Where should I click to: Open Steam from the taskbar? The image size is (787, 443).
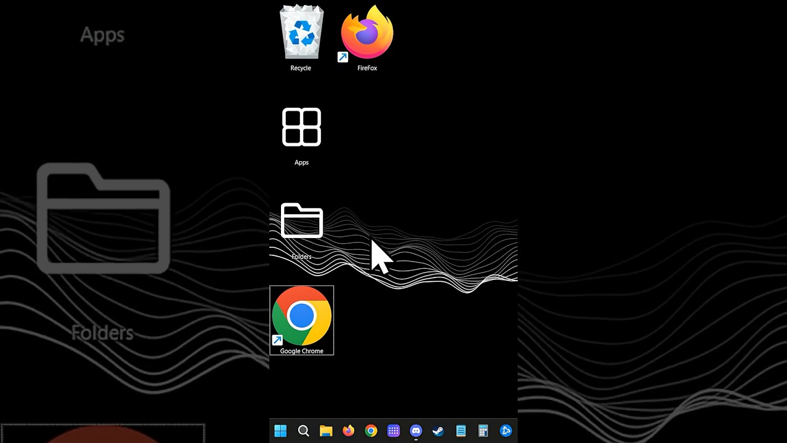(x=438, y=431)
